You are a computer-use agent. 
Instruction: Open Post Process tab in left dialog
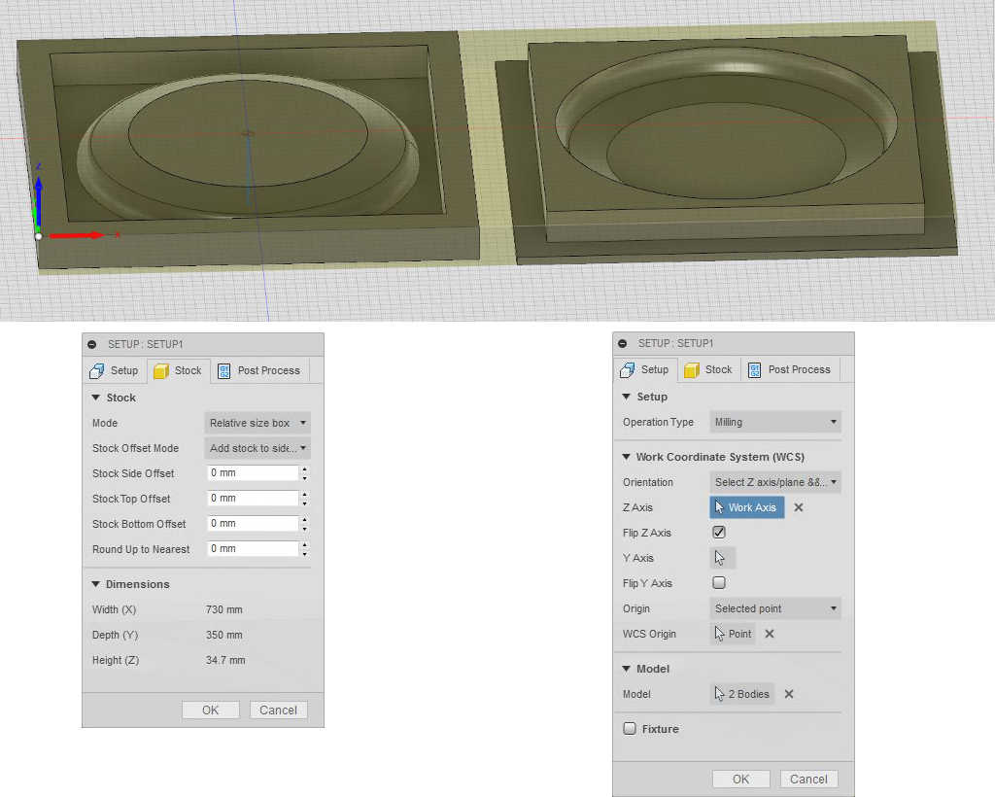258,370
